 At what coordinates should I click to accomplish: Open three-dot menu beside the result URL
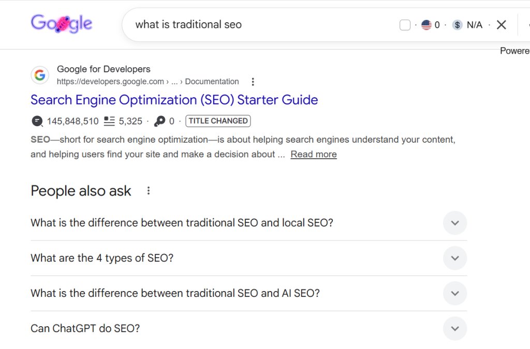pyautogui.click(x=253, y=82)
